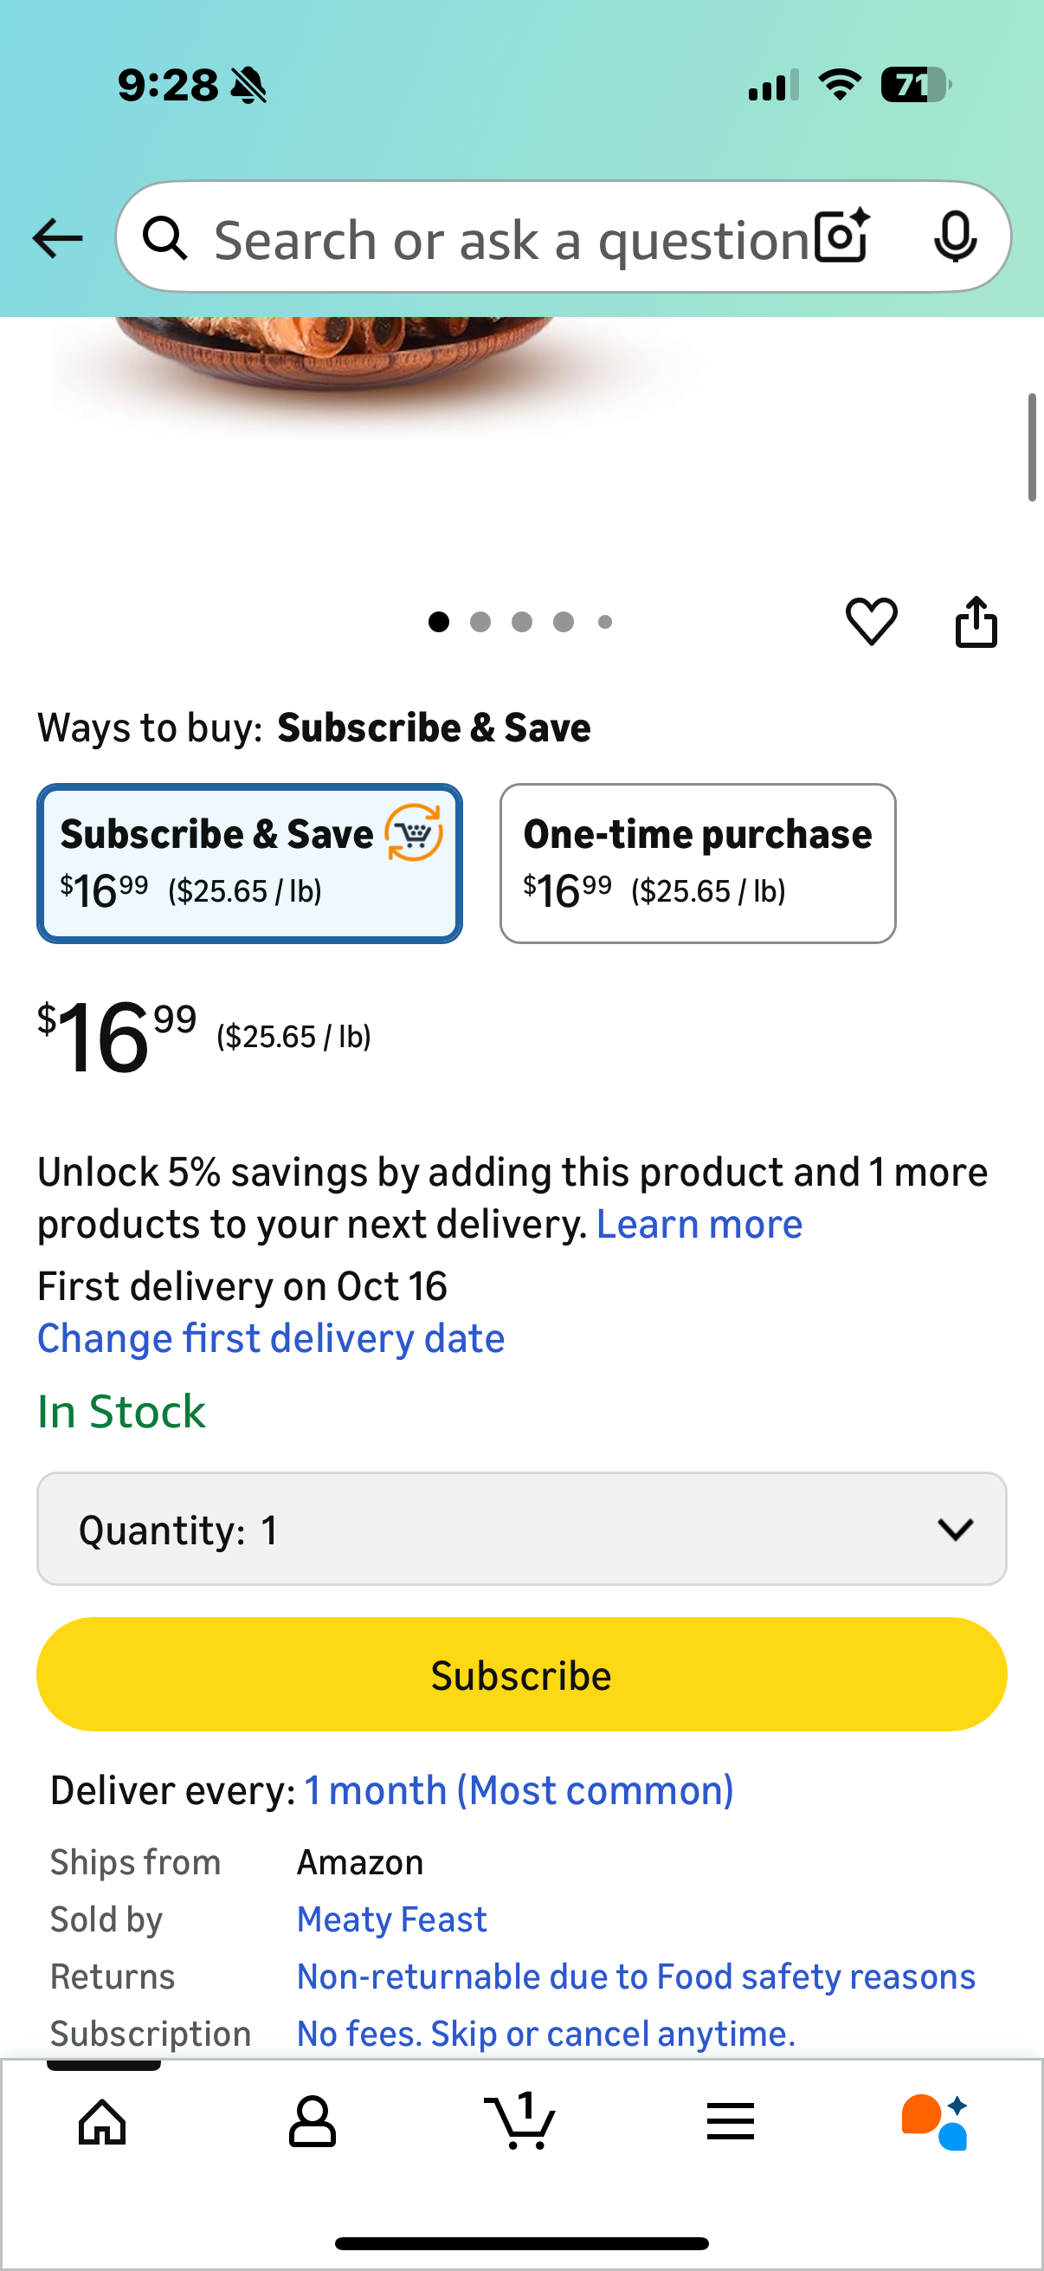The width and height of the screenshot is (1044, 2271).
Task: Jump to second product image dot
Action: pyautogui.click(x=480, y=623)
